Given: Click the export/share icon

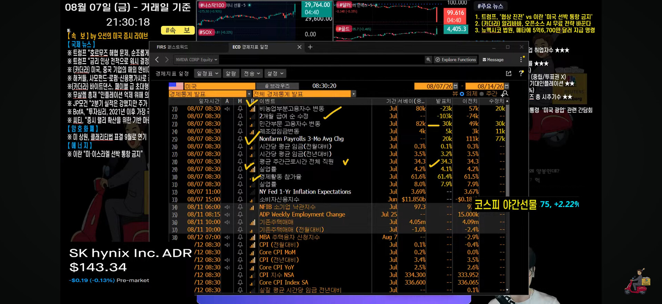Looking at the screenshot, I should [509, 73].
